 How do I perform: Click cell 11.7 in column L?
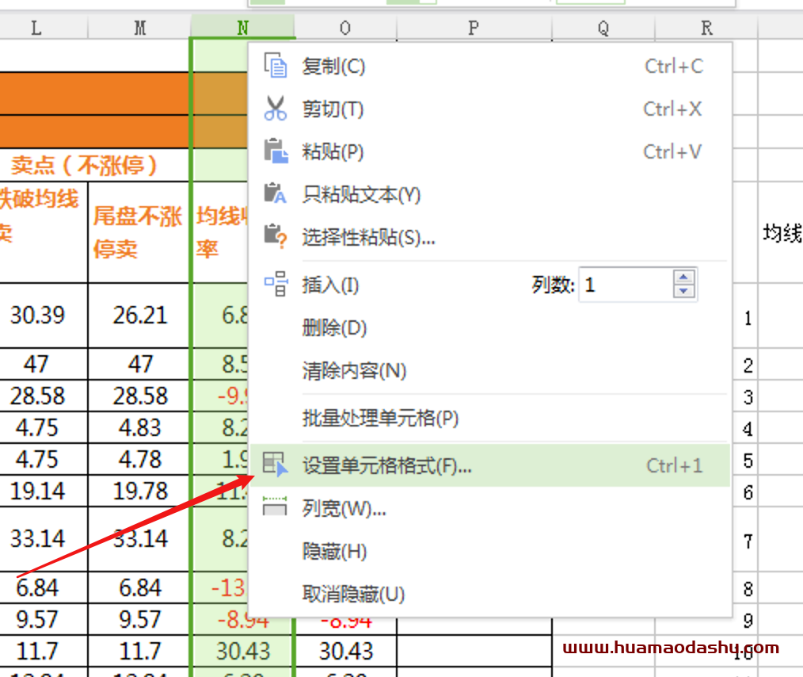(x=44, y=651)
